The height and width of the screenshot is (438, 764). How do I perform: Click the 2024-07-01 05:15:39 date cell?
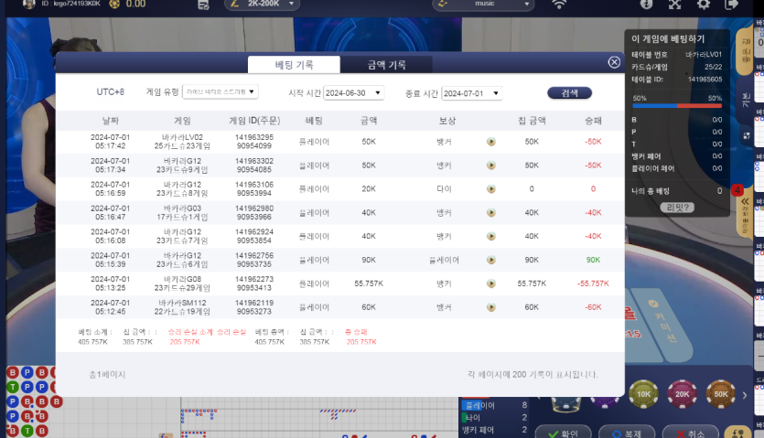click(x=111, y=261)
